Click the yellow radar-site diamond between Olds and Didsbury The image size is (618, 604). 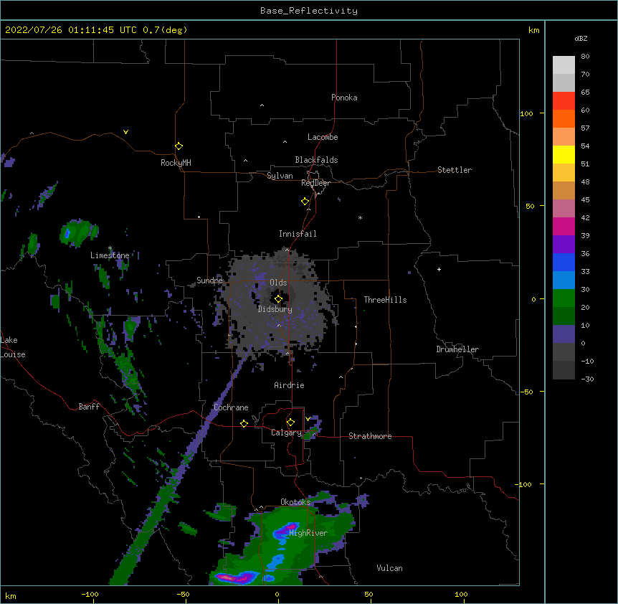pos(278,299)
